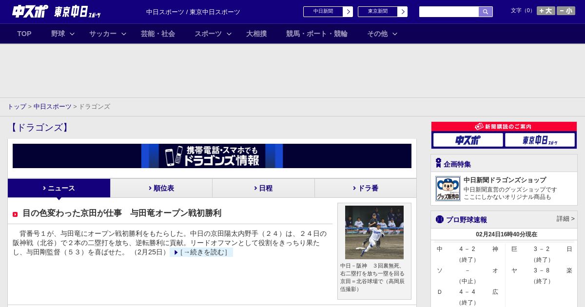This screenshot has height=307, width=585.
Task: Click the arrow beside 中日新聞
Action: click(348, 12)
